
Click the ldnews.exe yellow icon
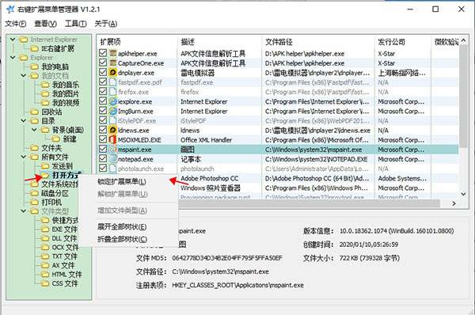(113, 131)
